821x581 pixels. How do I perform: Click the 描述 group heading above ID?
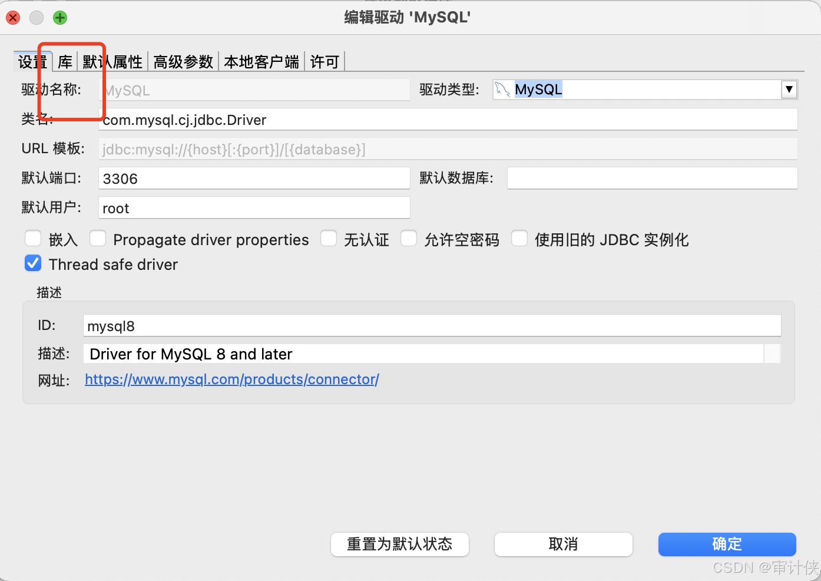49,292
